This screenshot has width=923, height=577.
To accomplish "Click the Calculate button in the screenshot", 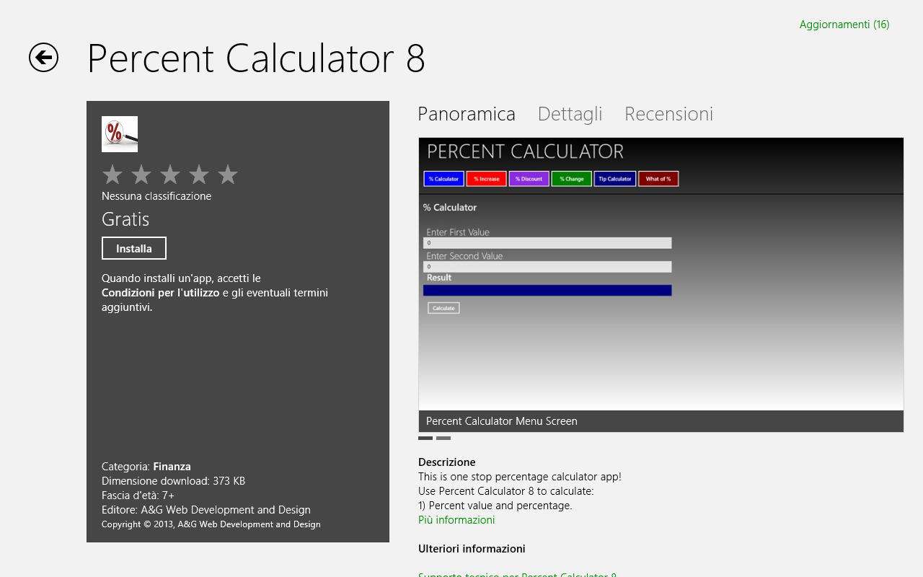I will tap(443, 308).
